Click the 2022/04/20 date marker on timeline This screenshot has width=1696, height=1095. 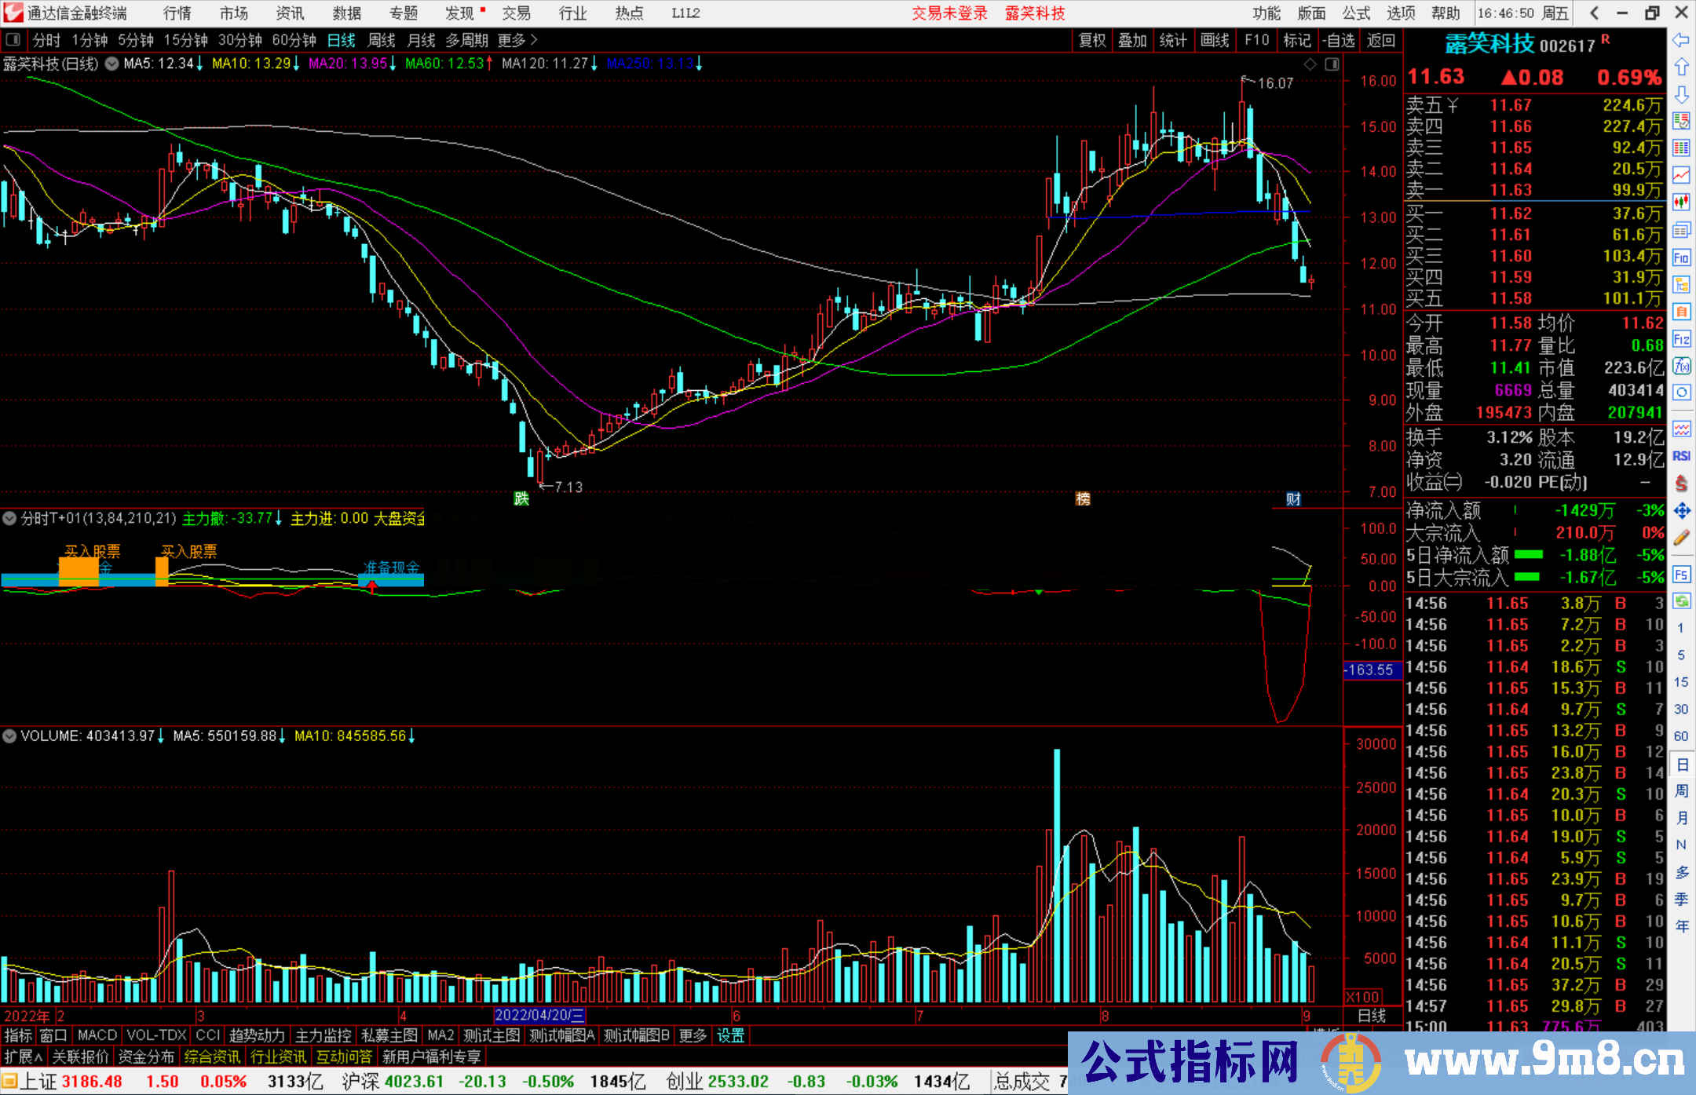(539, 1015)
